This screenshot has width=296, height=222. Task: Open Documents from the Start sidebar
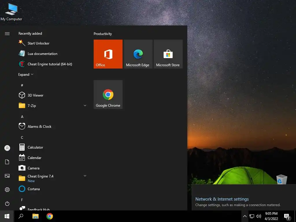tap(7, 162)
